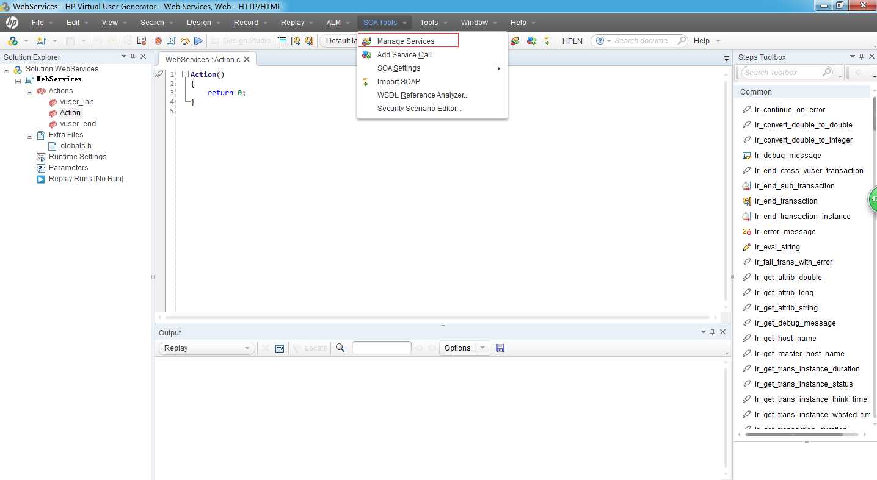Click the Output pane search text box
The width and height of the screenshot is (877, 480).
click(382, 348)
